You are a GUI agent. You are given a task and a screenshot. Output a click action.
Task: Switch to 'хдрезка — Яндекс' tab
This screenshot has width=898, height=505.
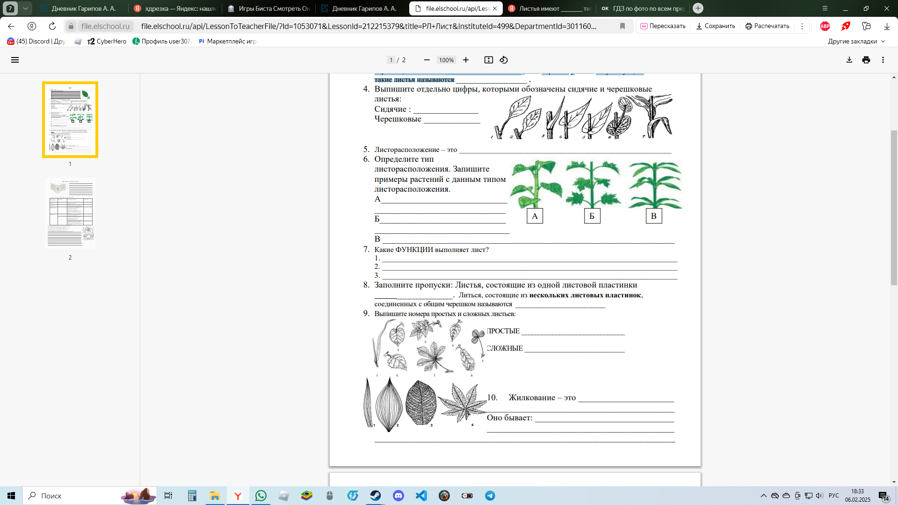point(175,8)
